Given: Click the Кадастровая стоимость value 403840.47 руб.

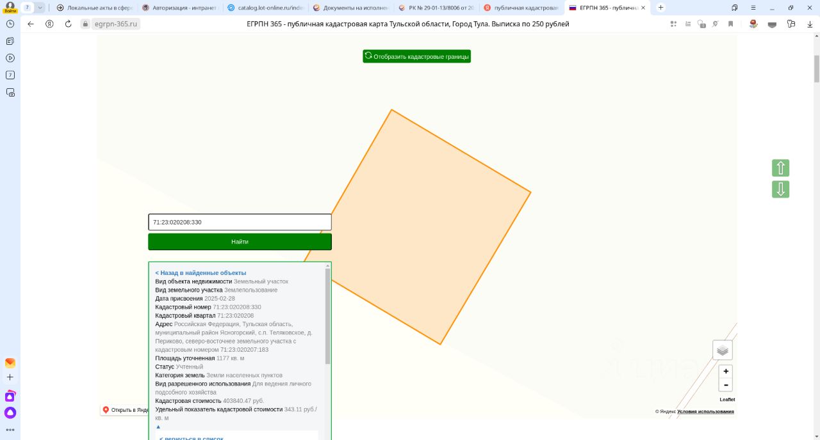Looking at the screenshot, I should [x=243, y=401].
